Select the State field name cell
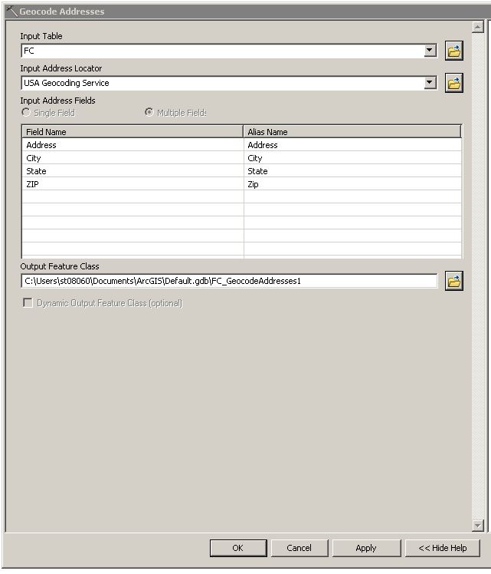 coord(133,171)
